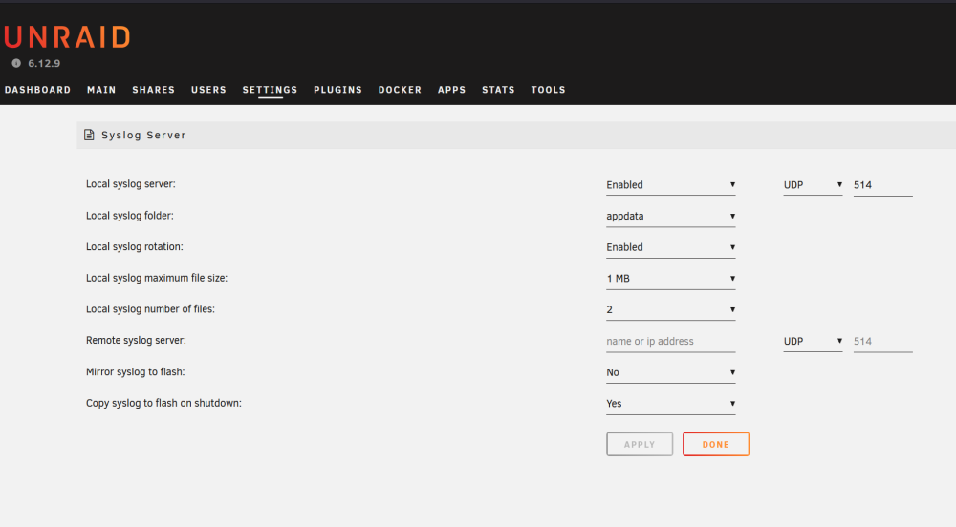956x527 pixels.
Task: Click the 'Local syslog maximum file size:' label
Action: (157, 278)
